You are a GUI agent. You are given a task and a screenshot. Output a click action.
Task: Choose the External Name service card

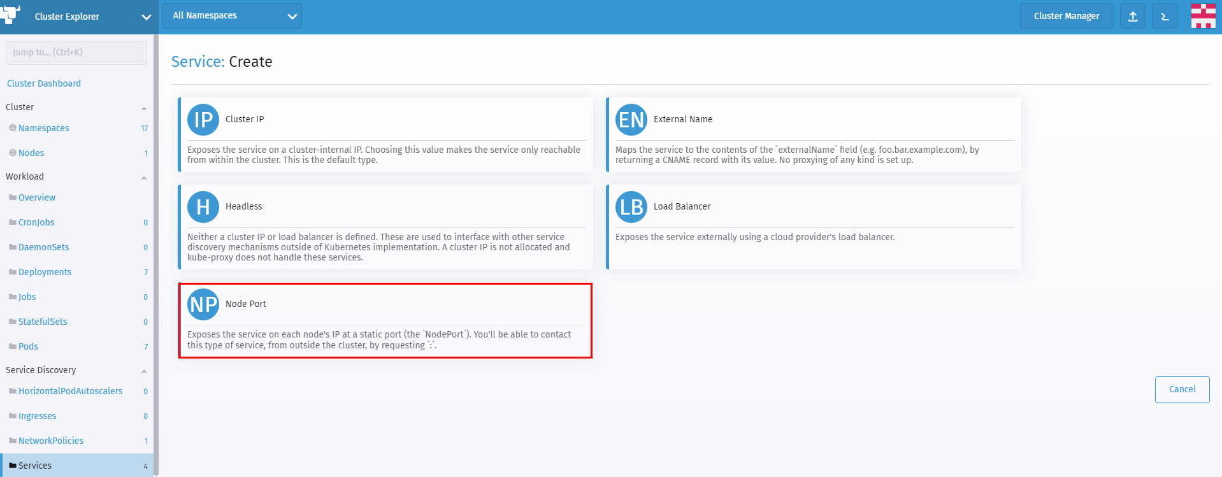click(x=814, y=134)
